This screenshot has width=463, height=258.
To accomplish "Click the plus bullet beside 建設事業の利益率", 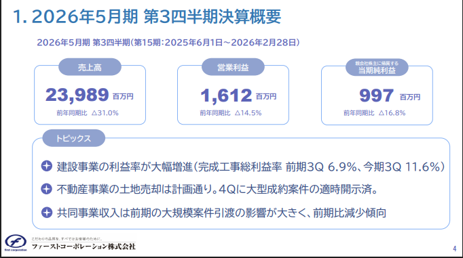I will tap(47, 166).
